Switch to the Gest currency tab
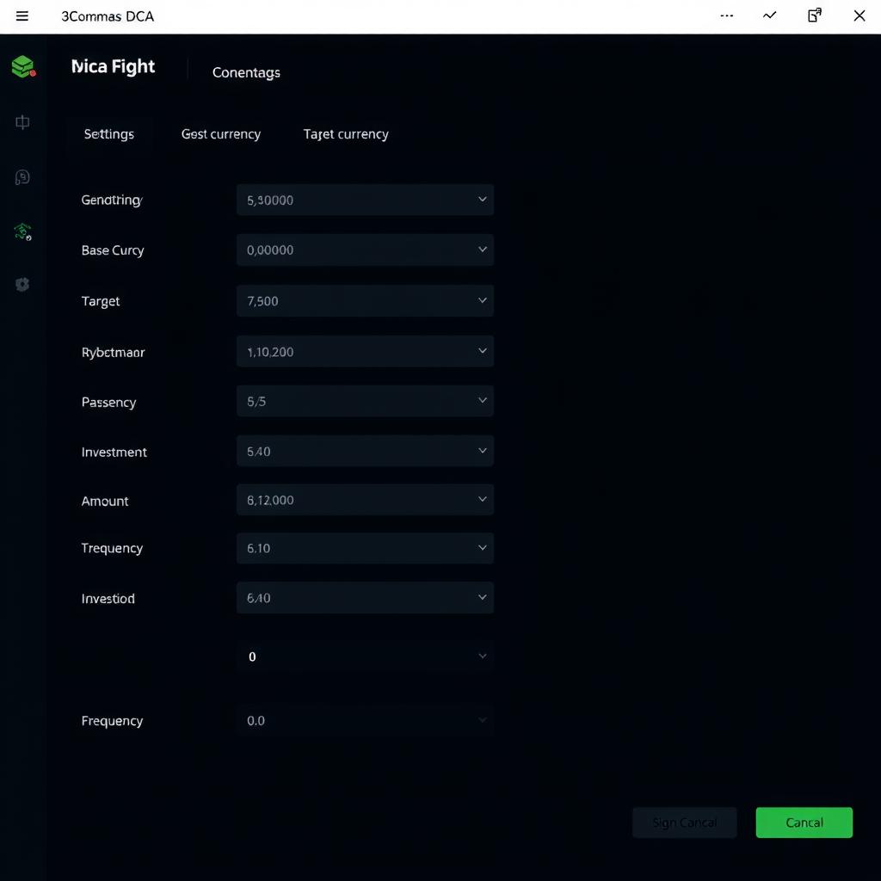 (x=221, y=134)
